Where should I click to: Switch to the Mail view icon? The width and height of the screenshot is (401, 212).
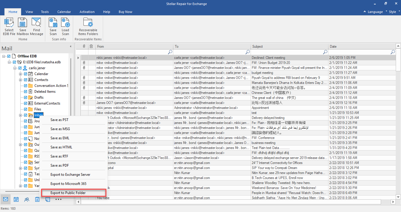click(6, 199)
